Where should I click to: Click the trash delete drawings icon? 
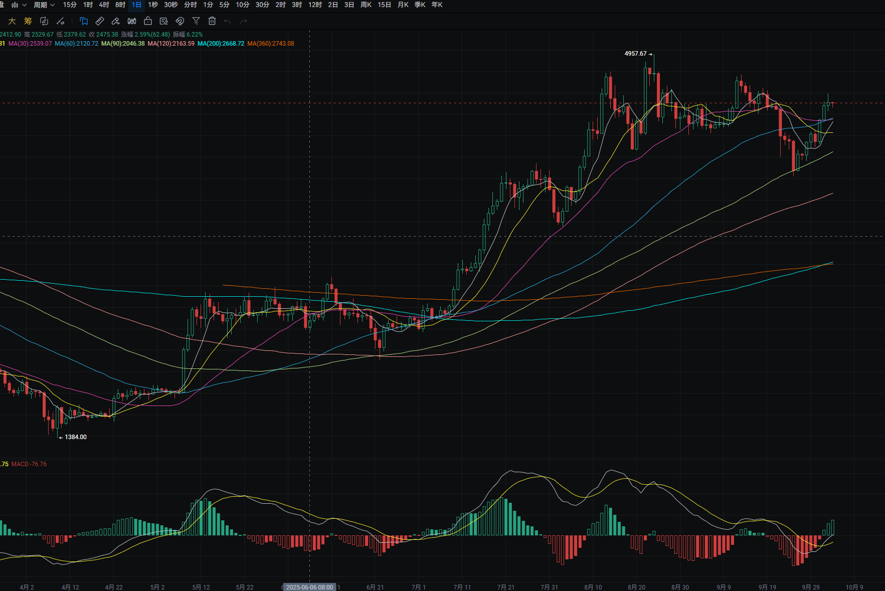[x=212, y=21]
